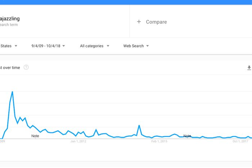Click the 'Search term' subtitle under the query
Screen dimensions: 252x168
click(x=9, y=25)
